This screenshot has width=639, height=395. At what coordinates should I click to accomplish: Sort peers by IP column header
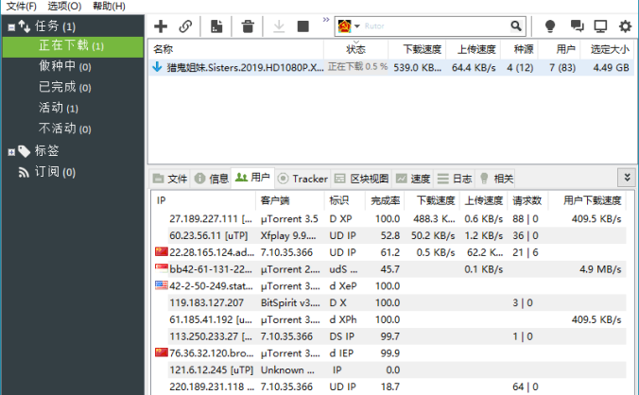pyautogui.click(x=204, y=200)
